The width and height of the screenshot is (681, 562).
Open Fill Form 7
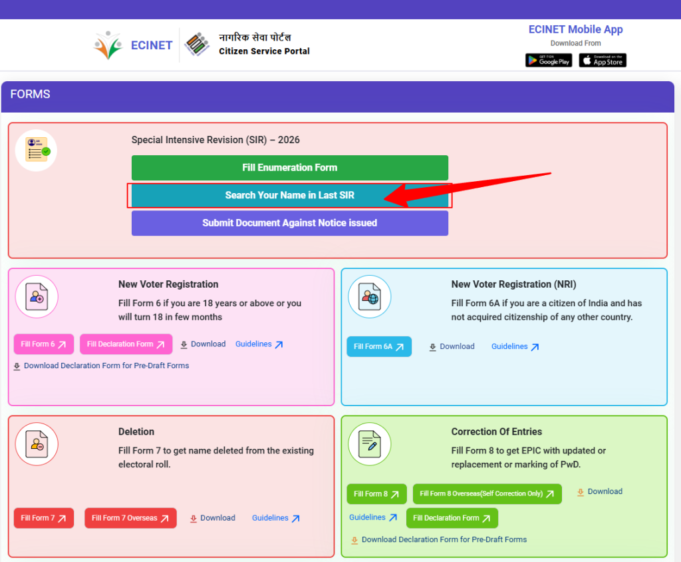(x=44, y=518)
